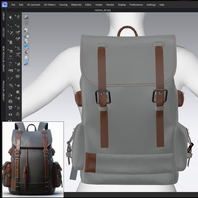198x198 pixels.
Task: Click the blue globe icon in viewport toolbar
Action: (x=26, y=63)
